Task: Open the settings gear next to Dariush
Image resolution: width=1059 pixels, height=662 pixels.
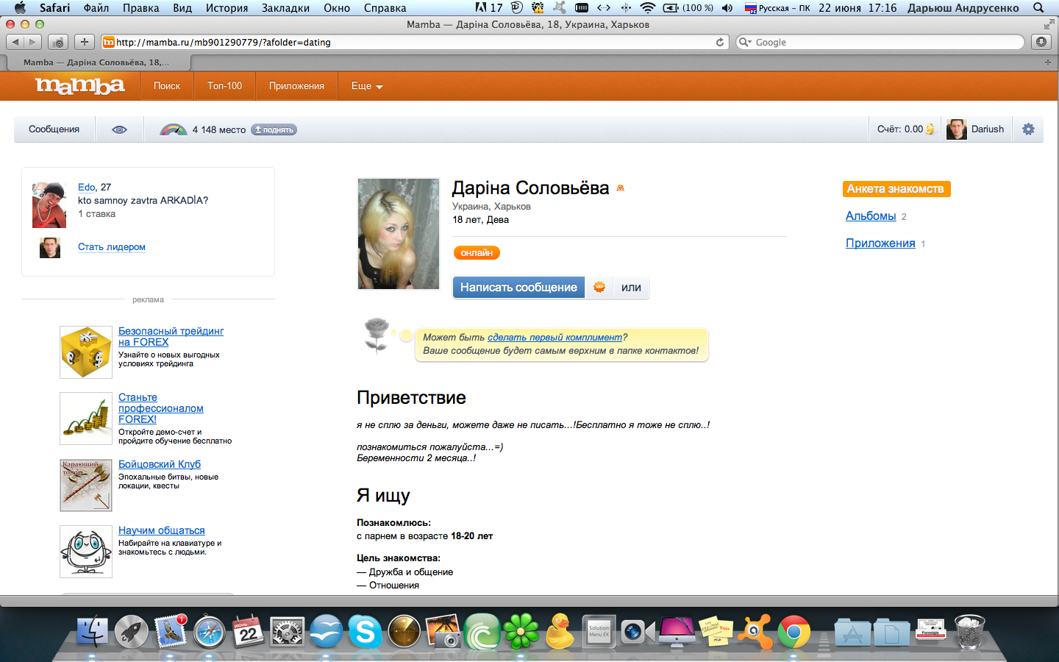Action: click(x=1028, y=129)
